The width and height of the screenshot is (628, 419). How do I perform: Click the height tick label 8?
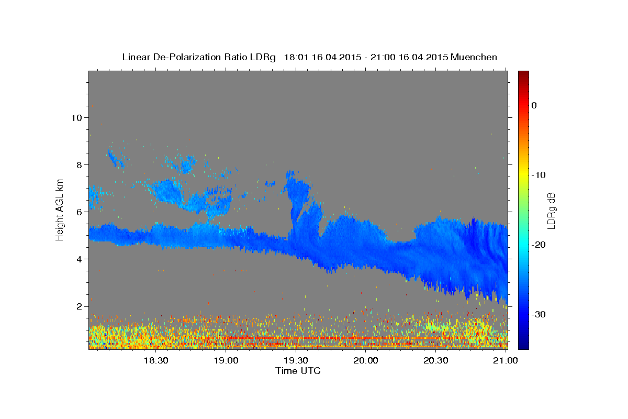[79, 165]
